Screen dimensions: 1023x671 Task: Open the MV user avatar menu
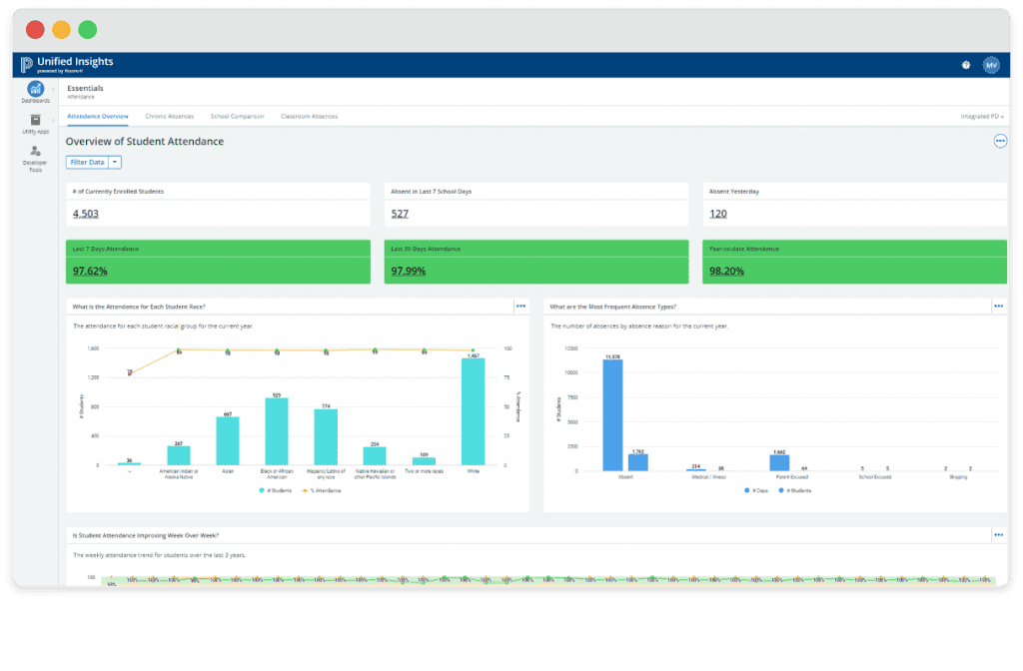(991, 63)
